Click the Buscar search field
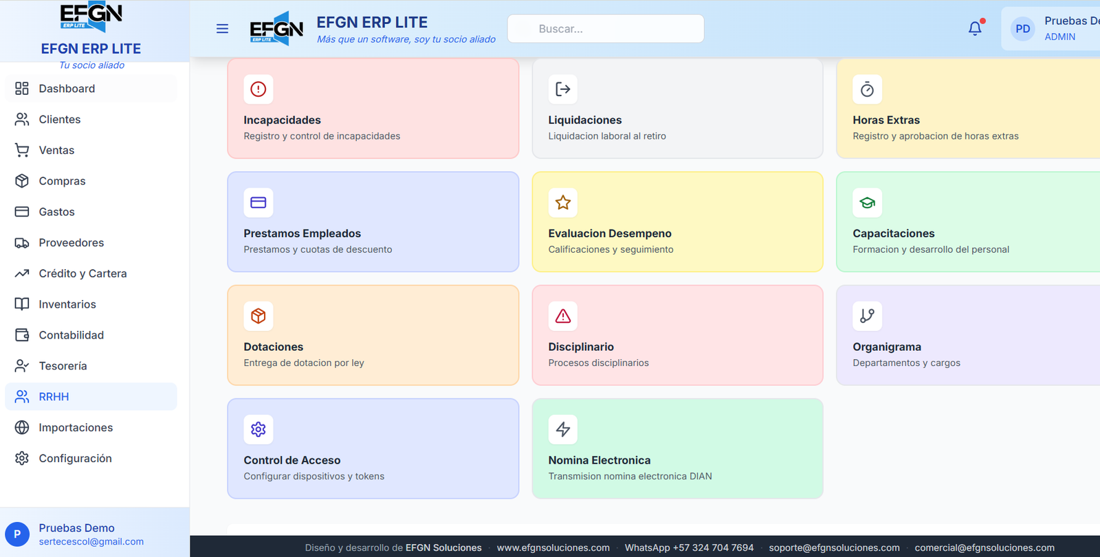 (606, 29)
